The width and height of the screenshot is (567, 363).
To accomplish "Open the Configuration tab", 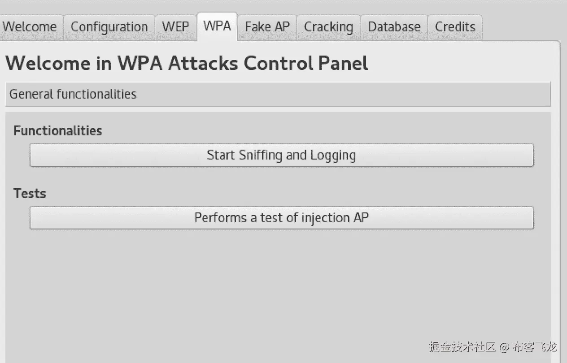I will [x=109, y=27].
